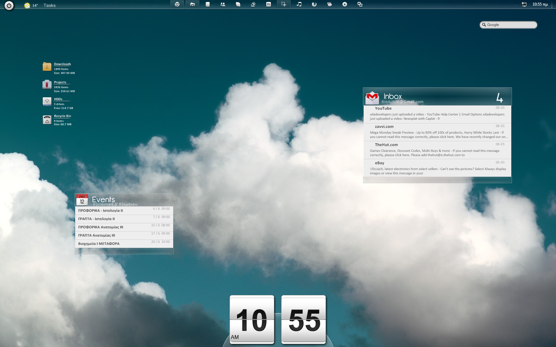Click the Google search field
The height and width of the screenshot is (347, 556).
(508, 25)
